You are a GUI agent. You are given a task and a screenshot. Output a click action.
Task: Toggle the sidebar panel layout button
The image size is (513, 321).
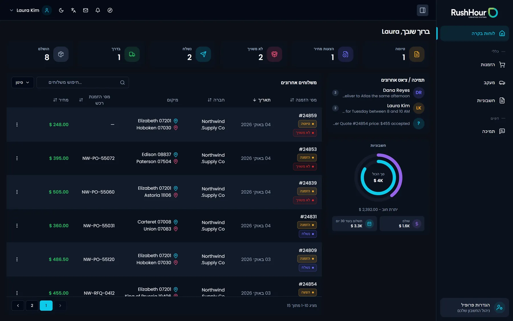(x=422, y=10)
